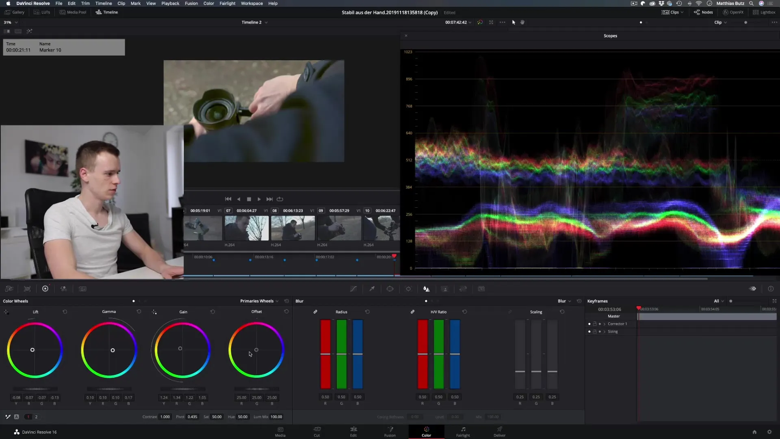This screenshot has width=780, height=439.
Task: Reset the Offset color wheel
Action: pyautogui.click(x=286, y=312)
